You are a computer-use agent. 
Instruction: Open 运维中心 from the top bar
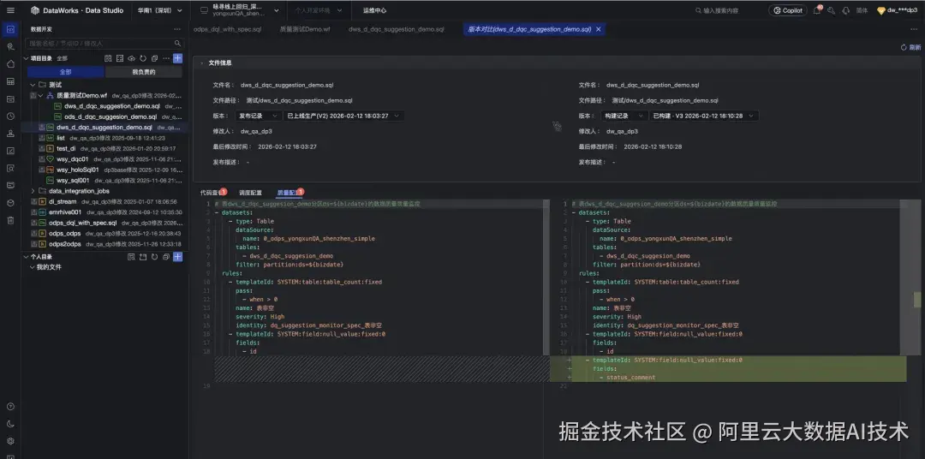pyautogui.click(x=374, y=10)
